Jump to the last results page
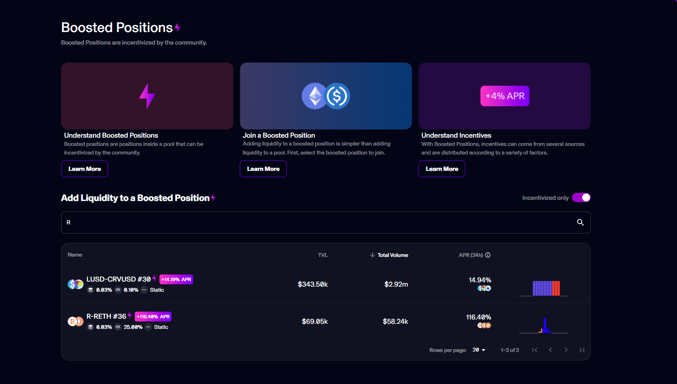The width and height of the screenshot is (677, 384). point(582,350)
